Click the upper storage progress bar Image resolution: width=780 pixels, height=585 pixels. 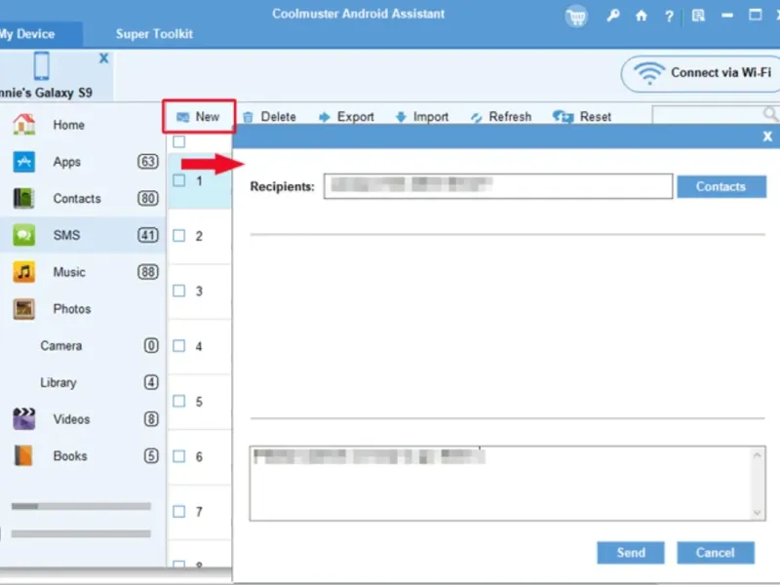(81, 506)
